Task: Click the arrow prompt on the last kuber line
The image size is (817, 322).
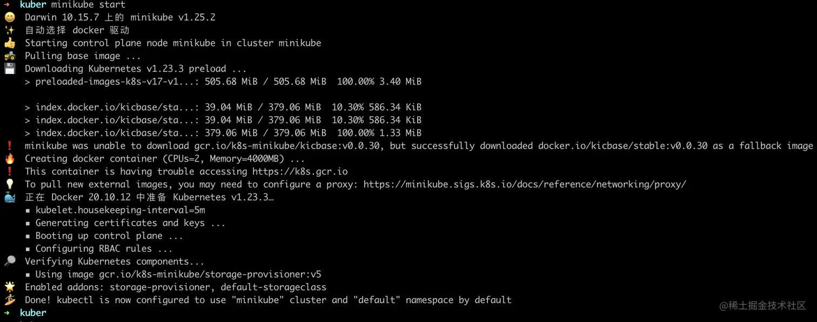Action: tap(7, 313)
